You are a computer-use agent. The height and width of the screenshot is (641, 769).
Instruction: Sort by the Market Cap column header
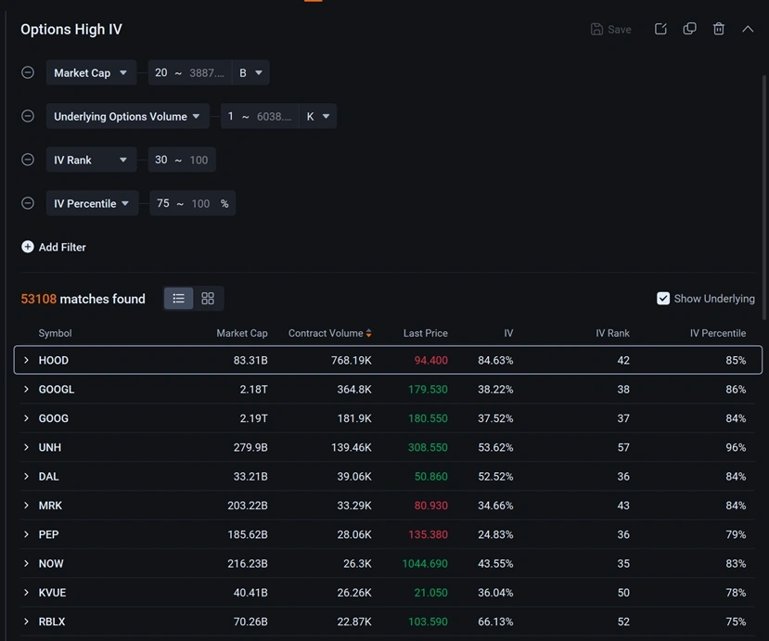[x=242, y=333]
